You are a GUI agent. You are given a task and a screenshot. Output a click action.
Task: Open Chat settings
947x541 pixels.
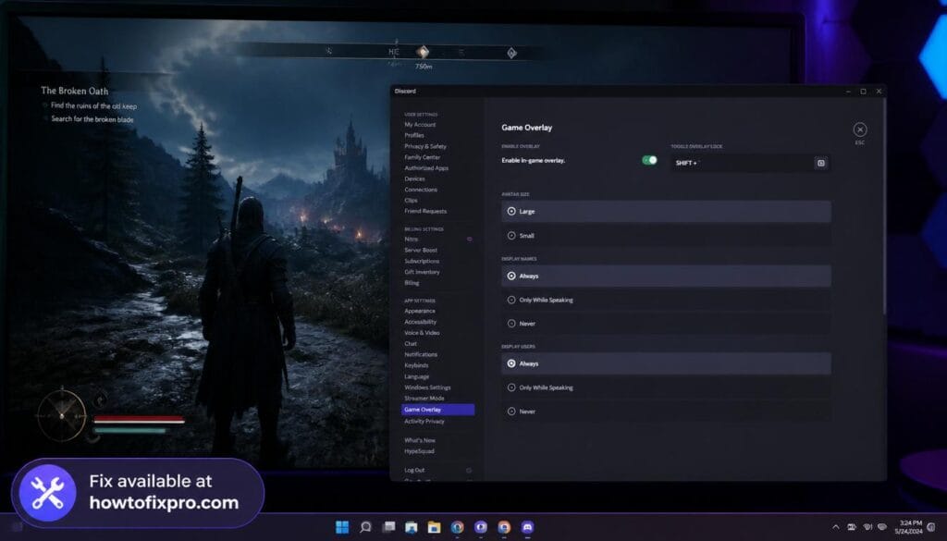coord(411,344)
